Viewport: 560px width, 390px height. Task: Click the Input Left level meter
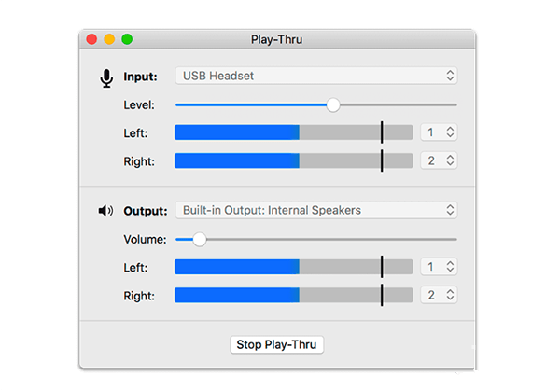coord(293,132)
